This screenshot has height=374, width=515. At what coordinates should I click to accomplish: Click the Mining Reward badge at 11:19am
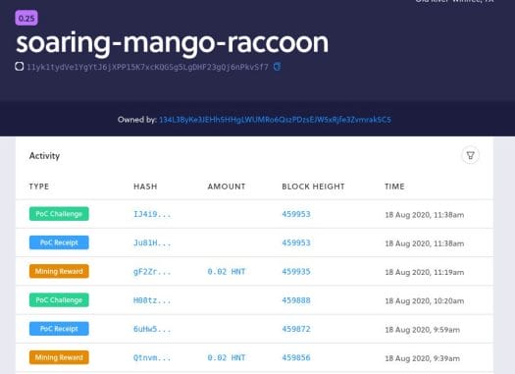59,272
